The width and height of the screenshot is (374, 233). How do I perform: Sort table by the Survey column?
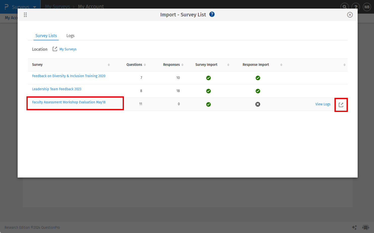tap(109, 65)
